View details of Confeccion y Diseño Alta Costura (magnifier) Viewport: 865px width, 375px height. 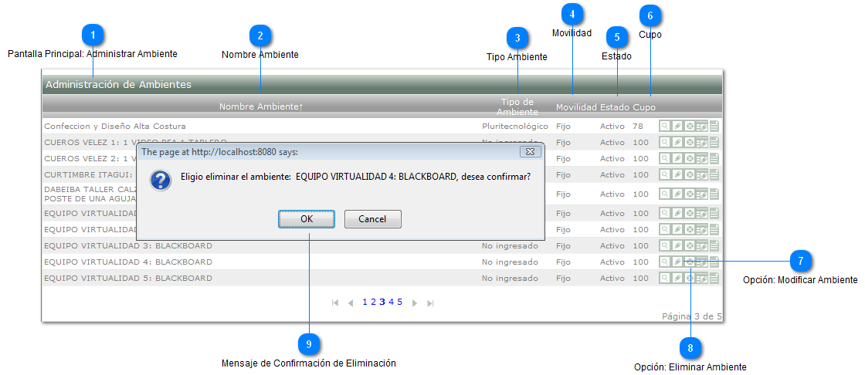coord(665,126)
